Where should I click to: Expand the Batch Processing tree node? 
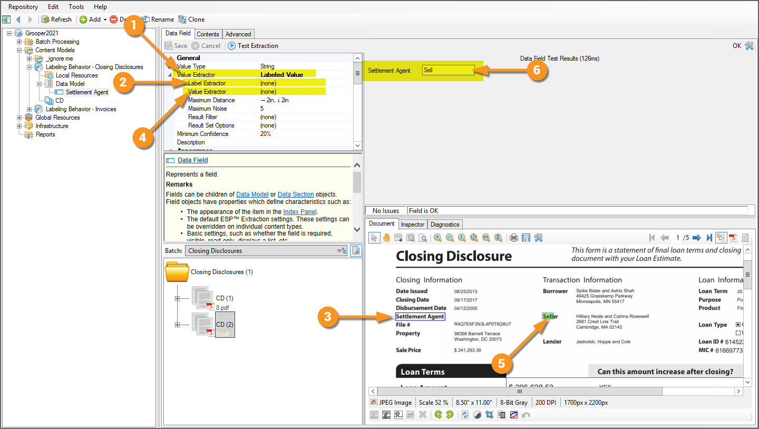20,42
